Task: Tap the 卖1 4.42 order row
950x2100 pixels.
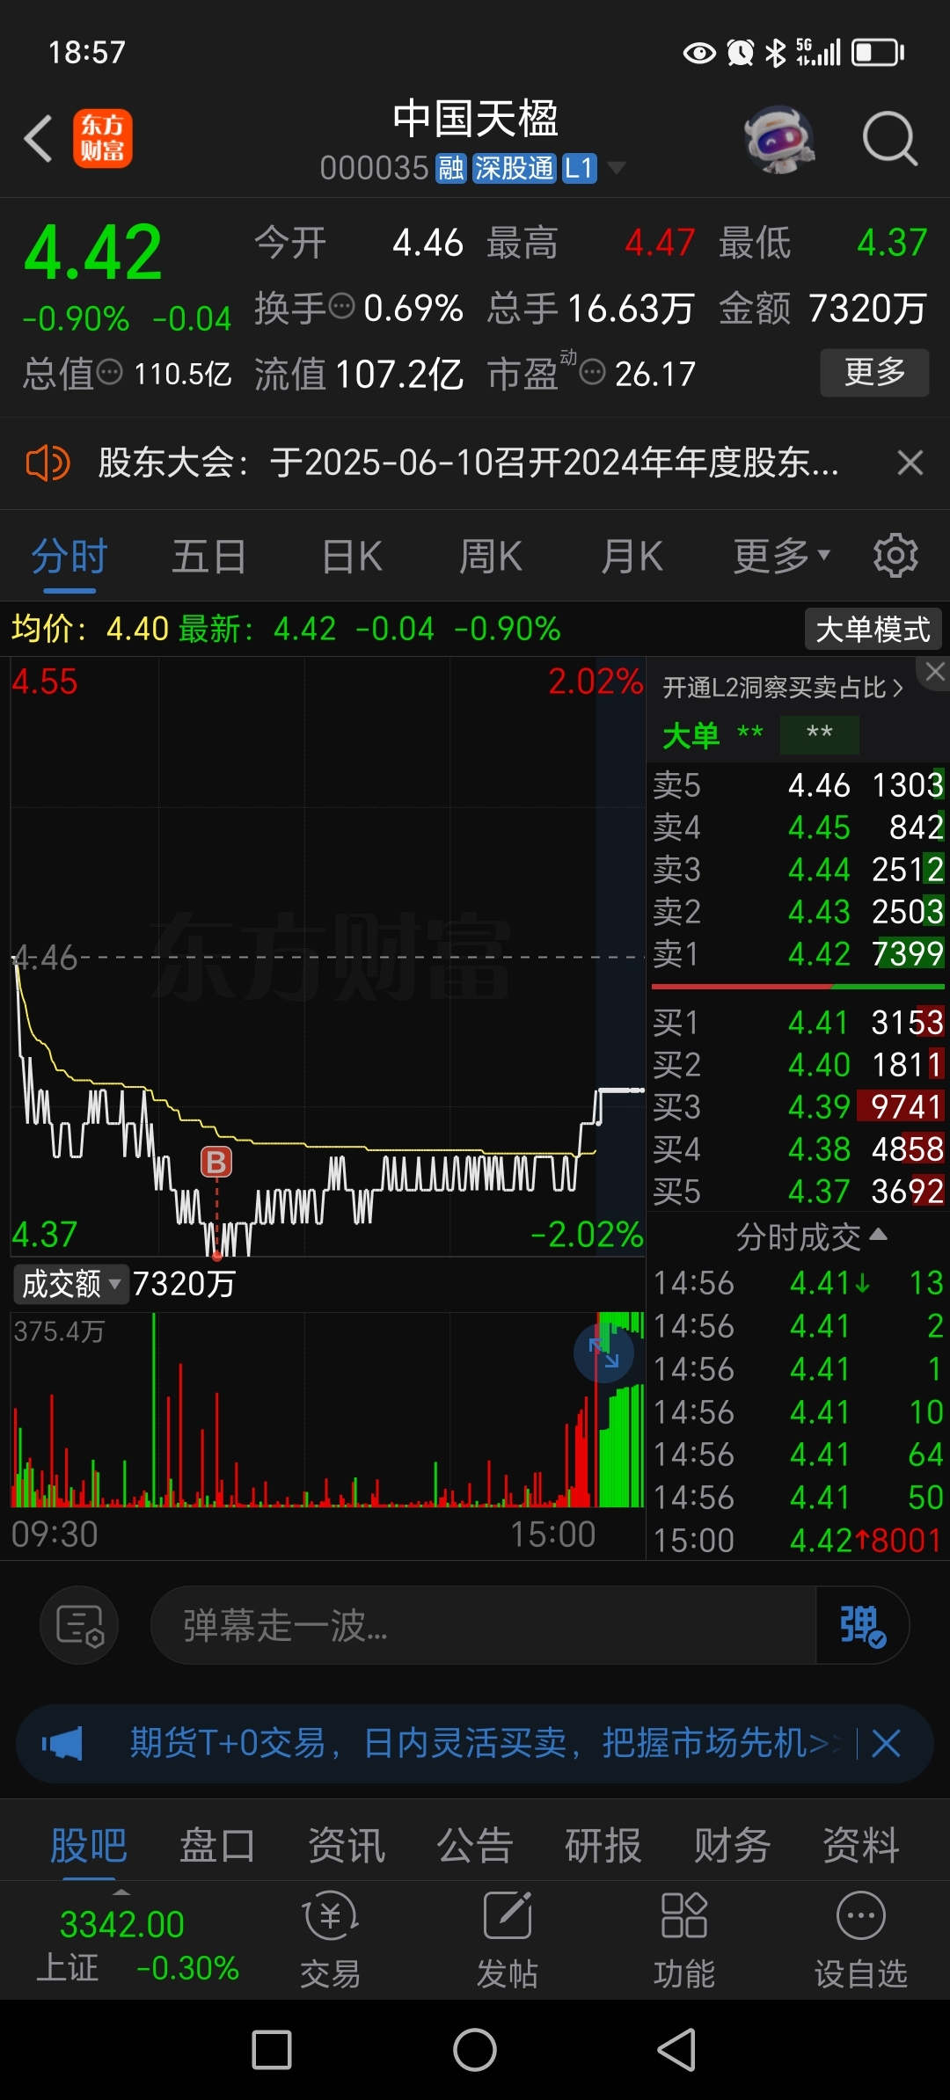Action: 798,953
